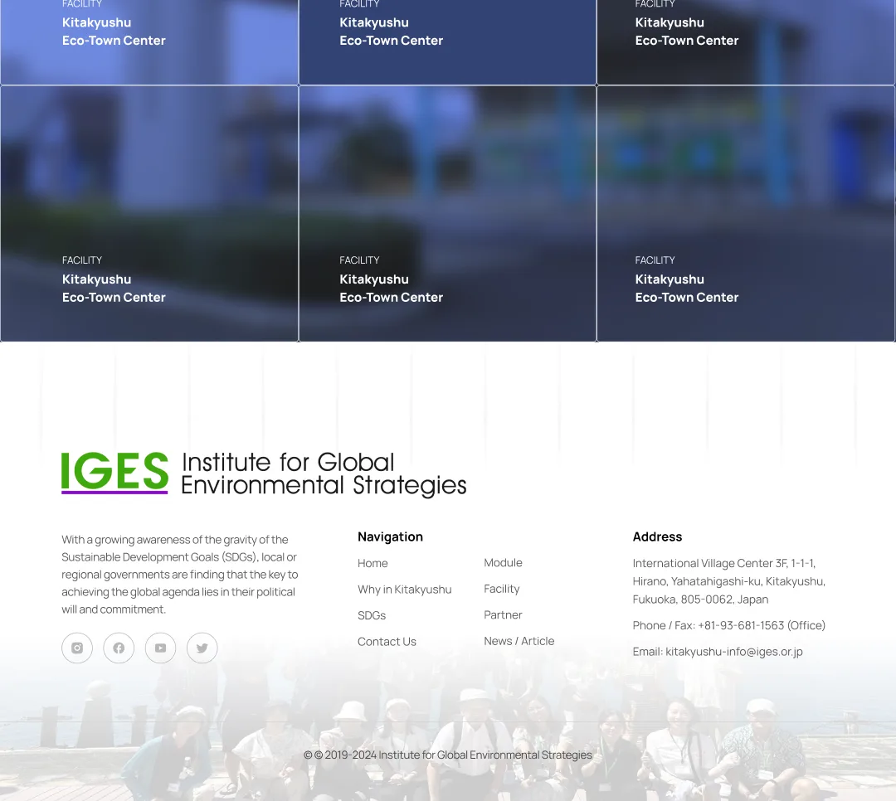Screen dimensions: 896x801
Task: Click the 2019-2024 copyright notice text
Action: 448,755
